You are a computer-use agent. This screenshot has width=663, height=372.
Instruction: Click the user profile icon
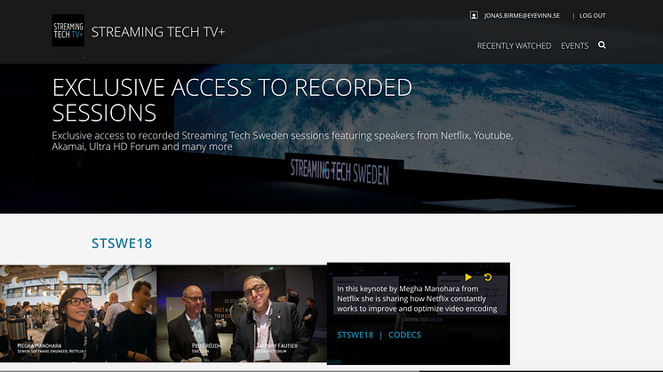point(474,15)
